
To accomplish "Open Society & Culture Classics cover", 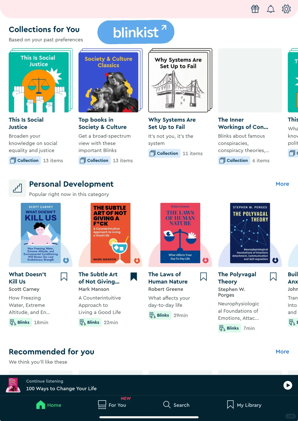I will coord(110,80).
